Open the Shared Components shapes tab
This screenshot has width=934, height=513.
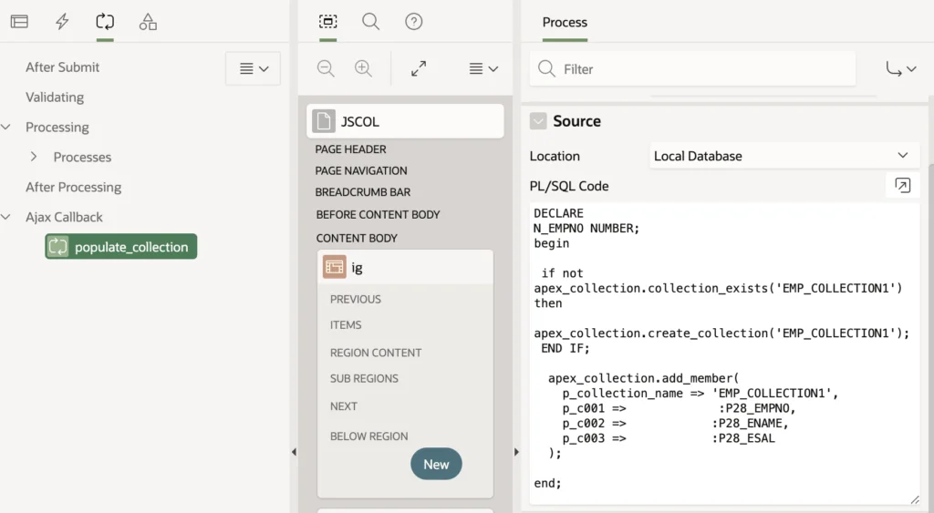[x=148, y=22]
